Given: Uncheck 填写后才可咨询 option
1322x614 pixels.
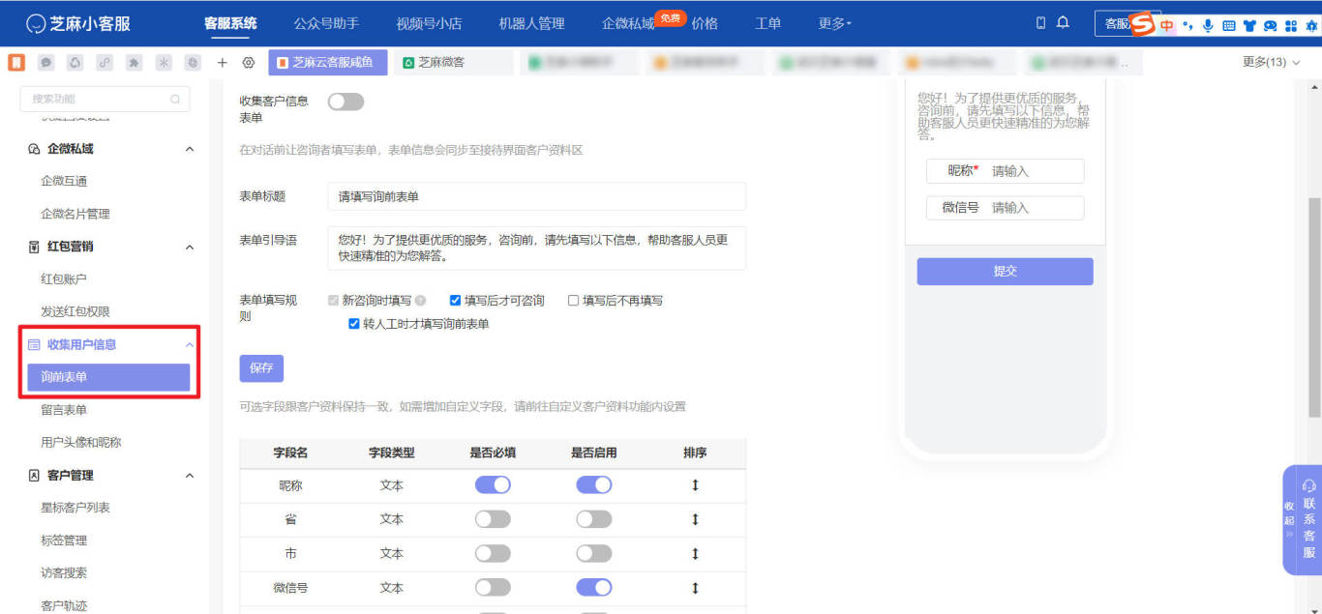Looking at the screenshot, I should pyautogui.click(x=455, y=300).
